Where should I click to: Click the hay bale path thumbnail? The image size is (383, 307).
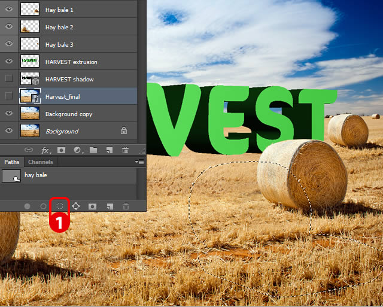11,176
